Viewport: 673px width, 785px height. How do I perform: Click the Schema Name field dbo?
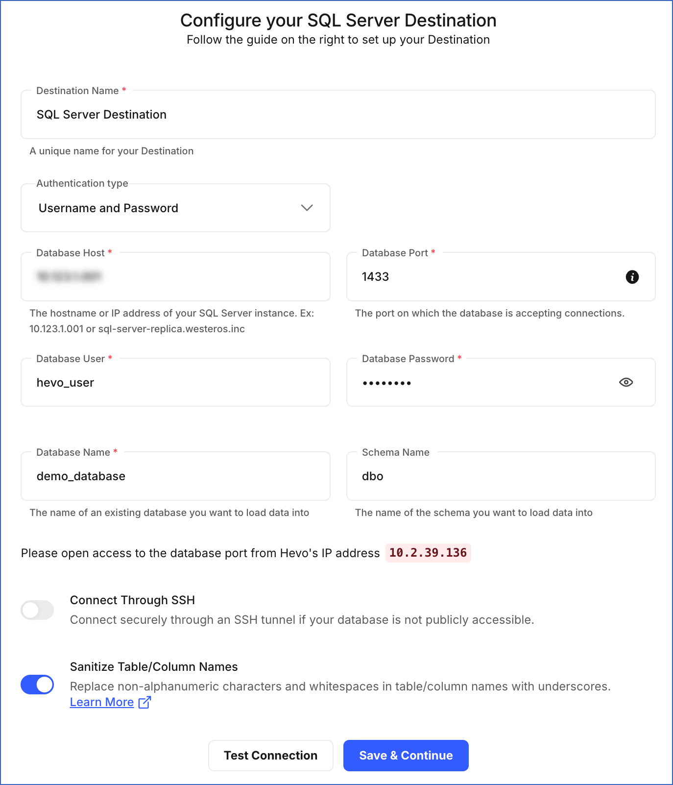tap(501, 476)
